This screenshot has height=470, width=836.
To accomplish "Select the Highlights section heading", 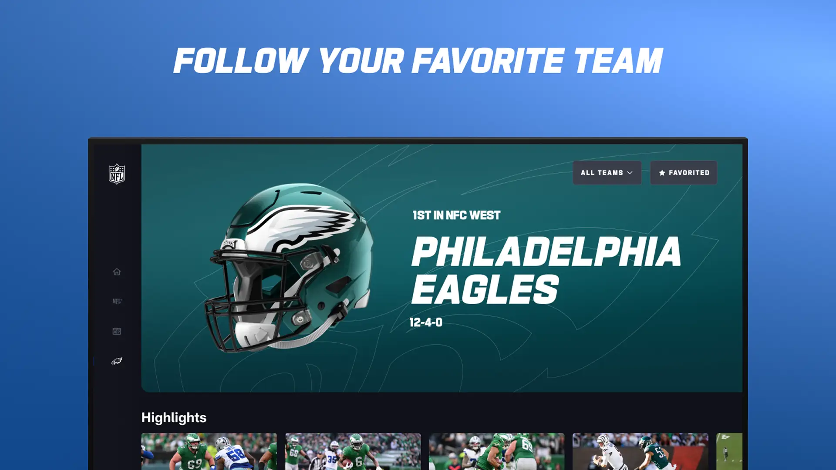I will 174,417.
